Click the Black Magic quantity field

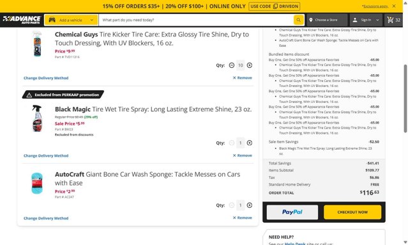coord(241,143)
